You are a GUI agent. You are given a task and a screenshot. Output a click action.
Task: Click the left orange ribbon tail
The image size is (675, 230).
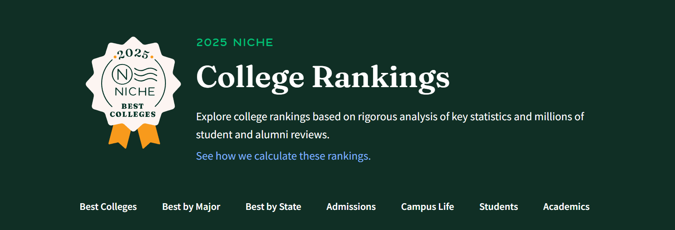tap(120, 136)
